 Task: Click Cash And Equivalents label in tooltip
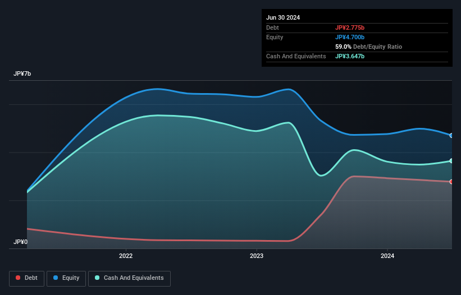click(x=296, y=56)
